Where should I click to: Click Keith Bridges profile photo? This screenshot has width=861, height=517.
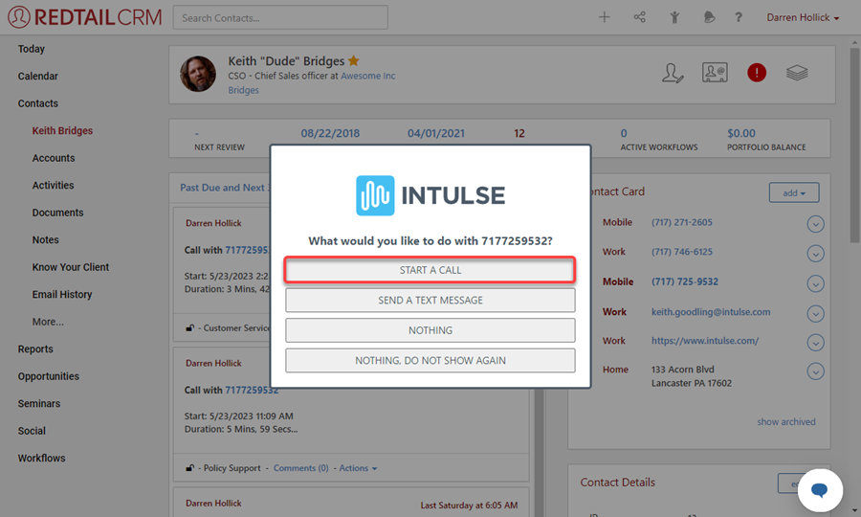[x=198, y=74]
